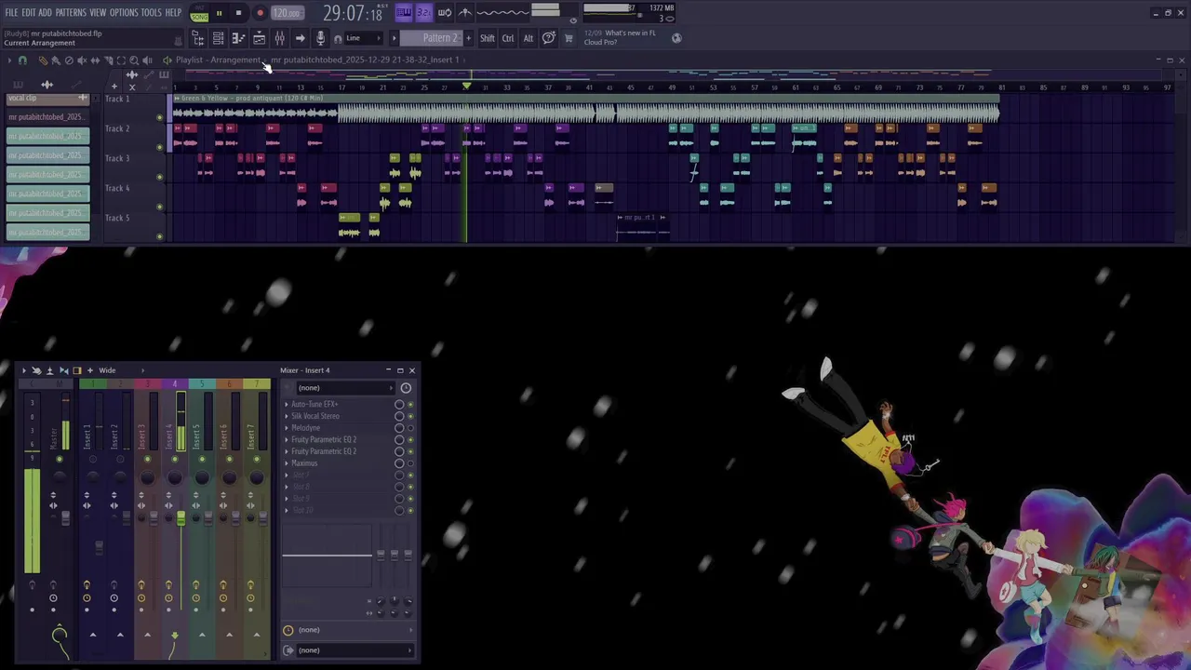Screen dimensions: 1191x670
Task: Click the Ctrl key button
Action: 508,38
